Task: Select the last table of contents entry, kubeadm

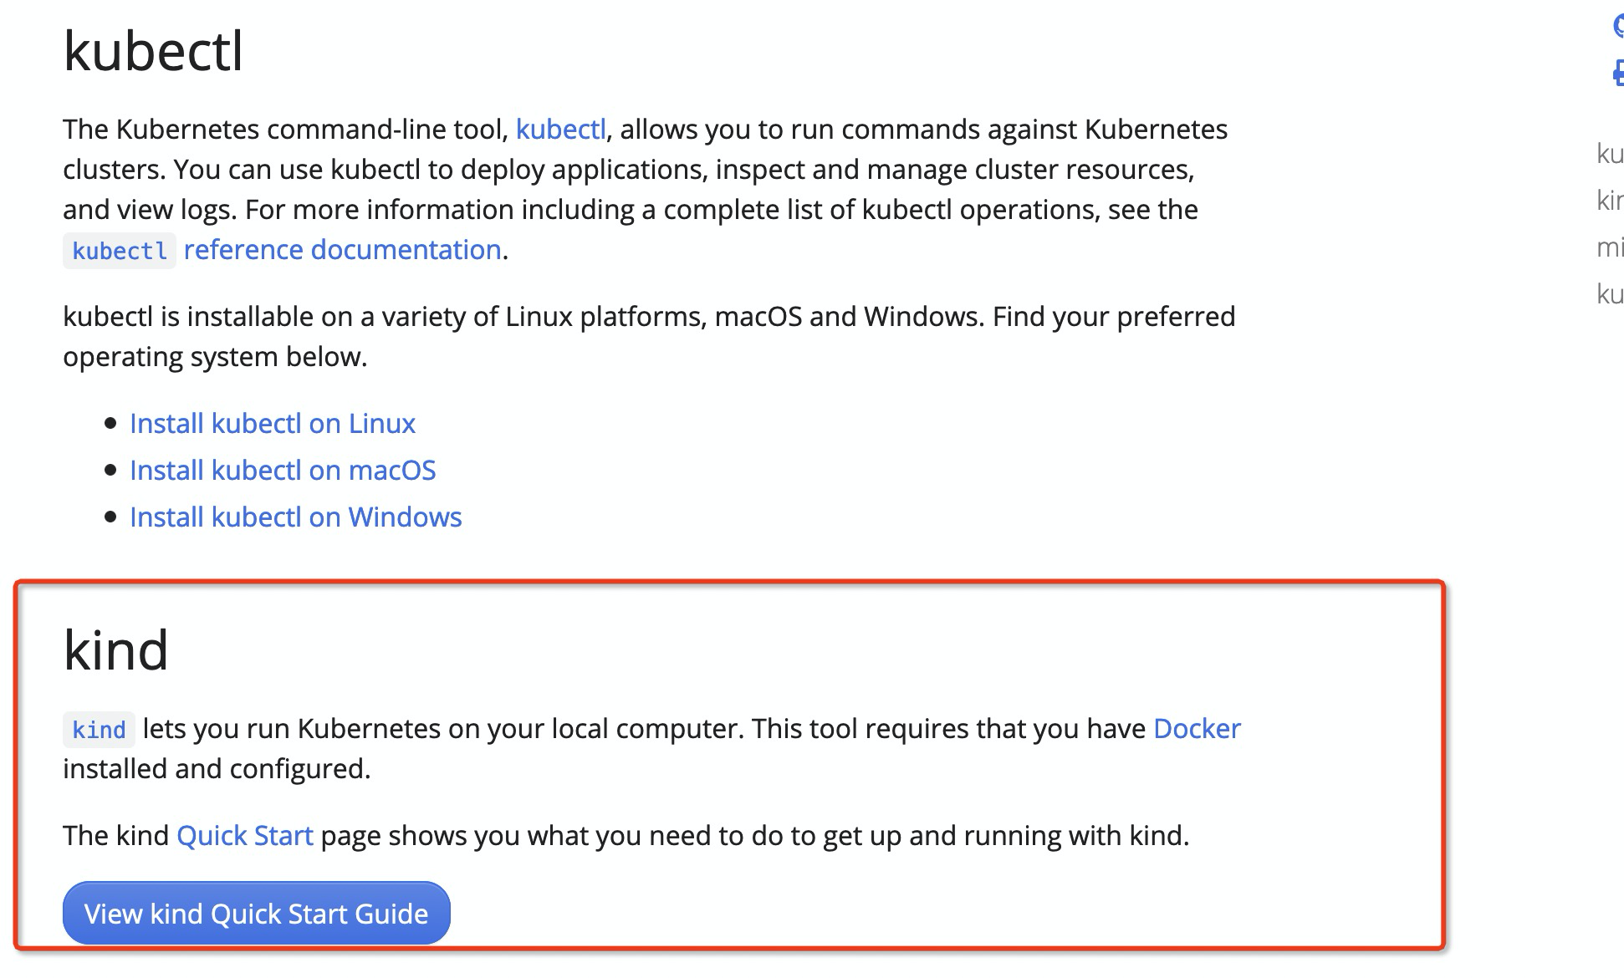Action: coord(1610,294)
